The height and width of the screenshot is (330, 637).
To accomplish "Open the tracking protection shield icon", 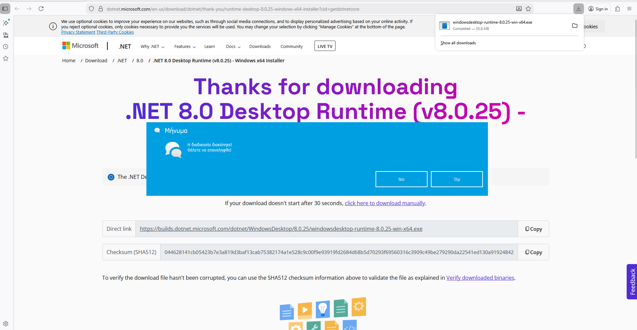I will coord(91,9).
